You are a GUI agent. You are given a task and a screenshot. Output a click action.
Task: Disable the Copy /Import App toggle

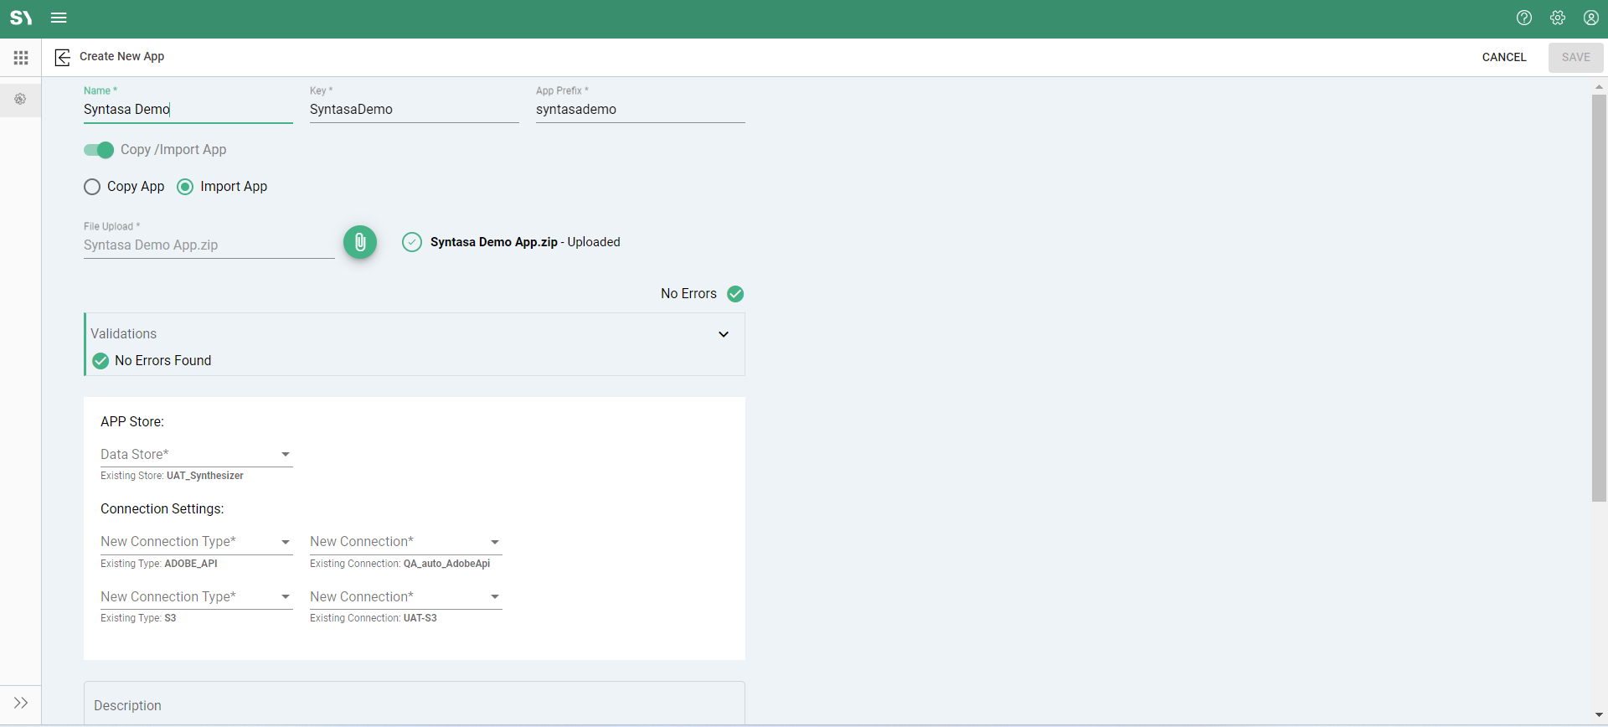[x=99, y=150]
